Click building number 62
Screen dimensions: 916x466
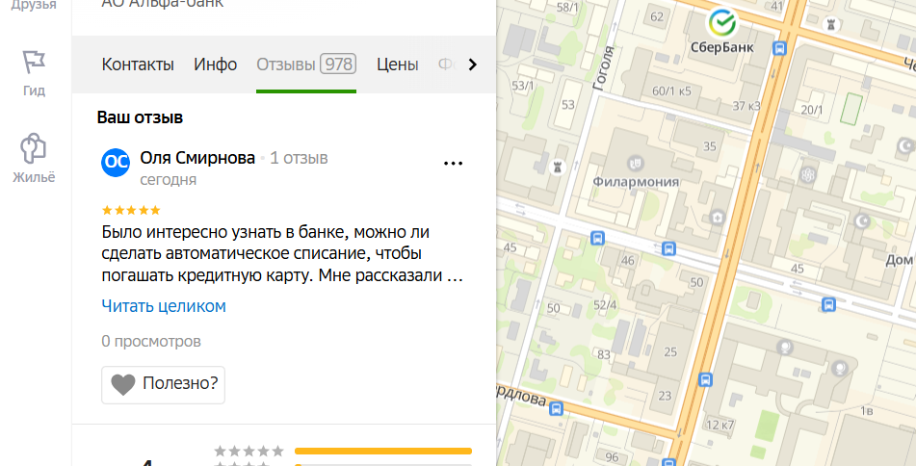[x=657, y=16]
